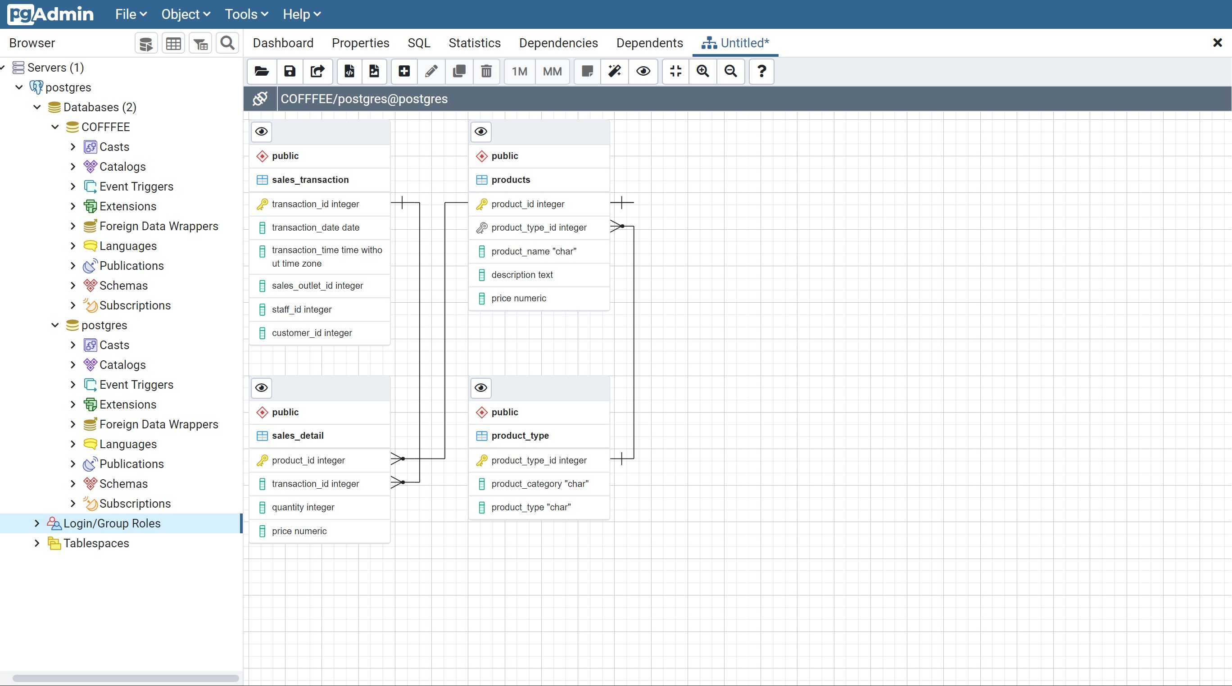Zoom in on the ERD canvas
Image resolution: width=1232 pixels, height=686 pixels.
click(x=702, y=72)
